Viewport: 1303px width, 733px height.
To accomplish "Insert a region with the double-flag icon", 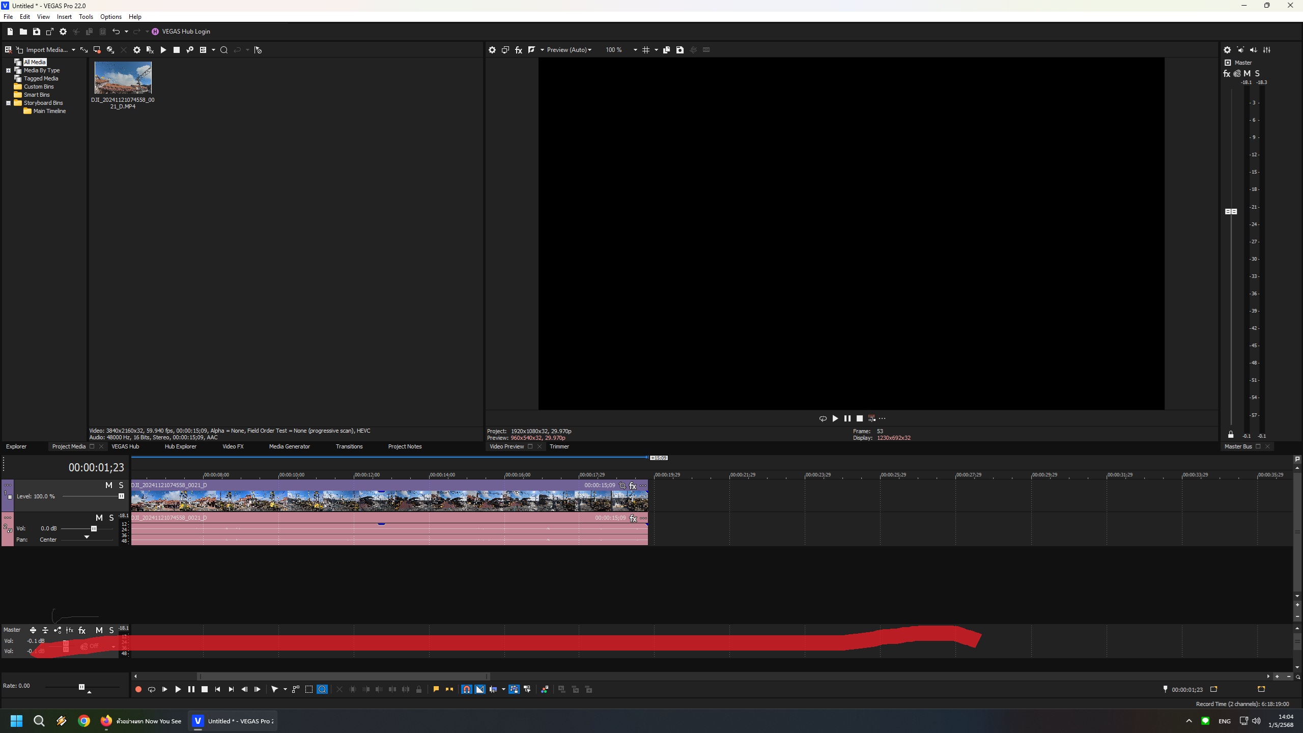I will (x=449, y=689).
